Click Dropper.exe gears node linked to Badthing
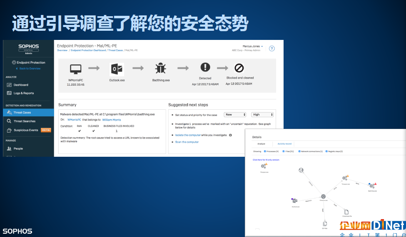The width and height of the screenshot is (406, 237). [345, 178]
